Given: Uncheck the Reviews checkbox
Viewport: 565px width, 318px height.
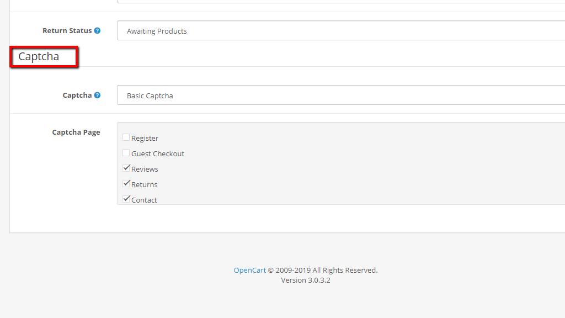Looking at the screenshot, I should click(x=126, y=168).
